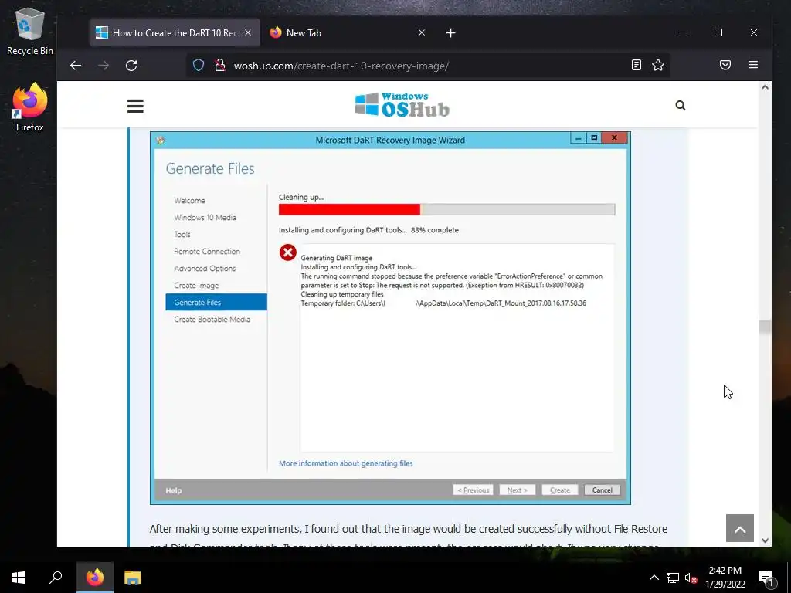Click the vertical scrollbar thumb
791x593 pixels.
pyautogui.click(x=765, y=327)
